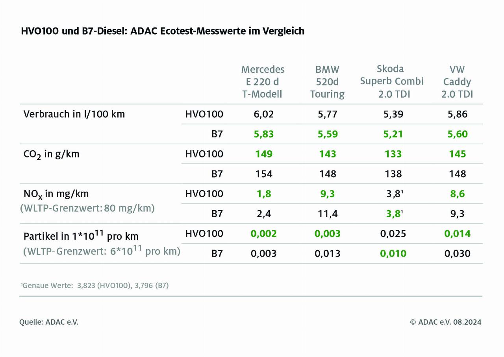Click the BMW 520d Touring column header
This screenshot has height=357, width=504.
pyautogui.click(x=327, y=82)
